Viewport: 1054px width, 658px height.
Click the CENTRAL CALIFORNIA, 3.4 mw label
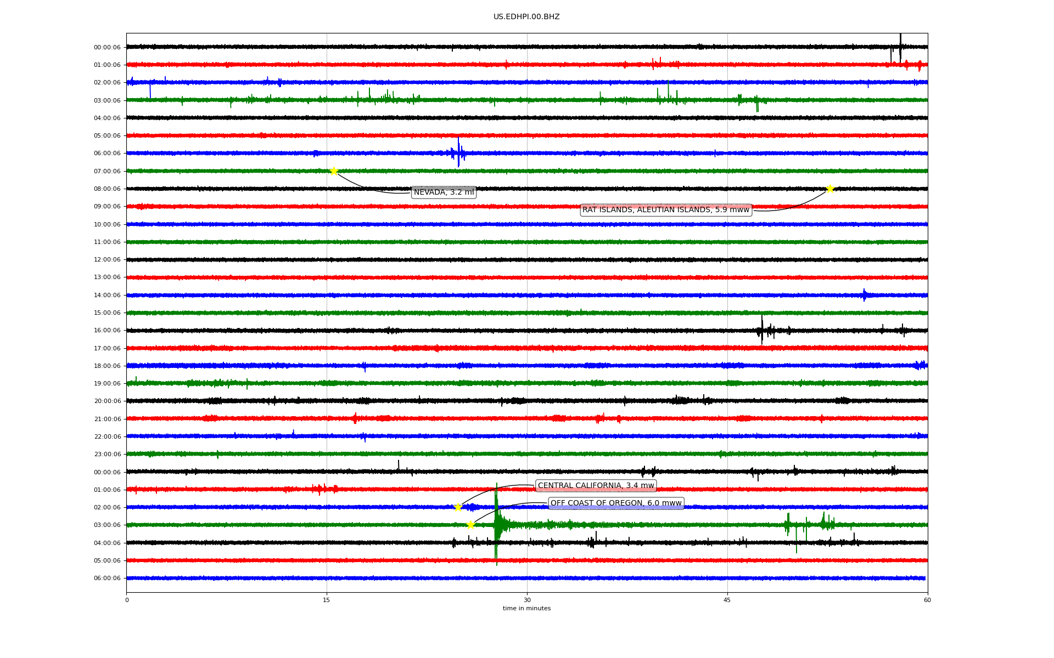pos(596,486)
